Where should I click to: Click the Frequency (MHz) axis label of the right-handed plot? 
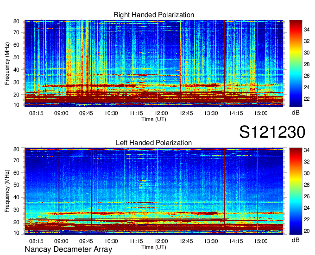pos(7,63)
